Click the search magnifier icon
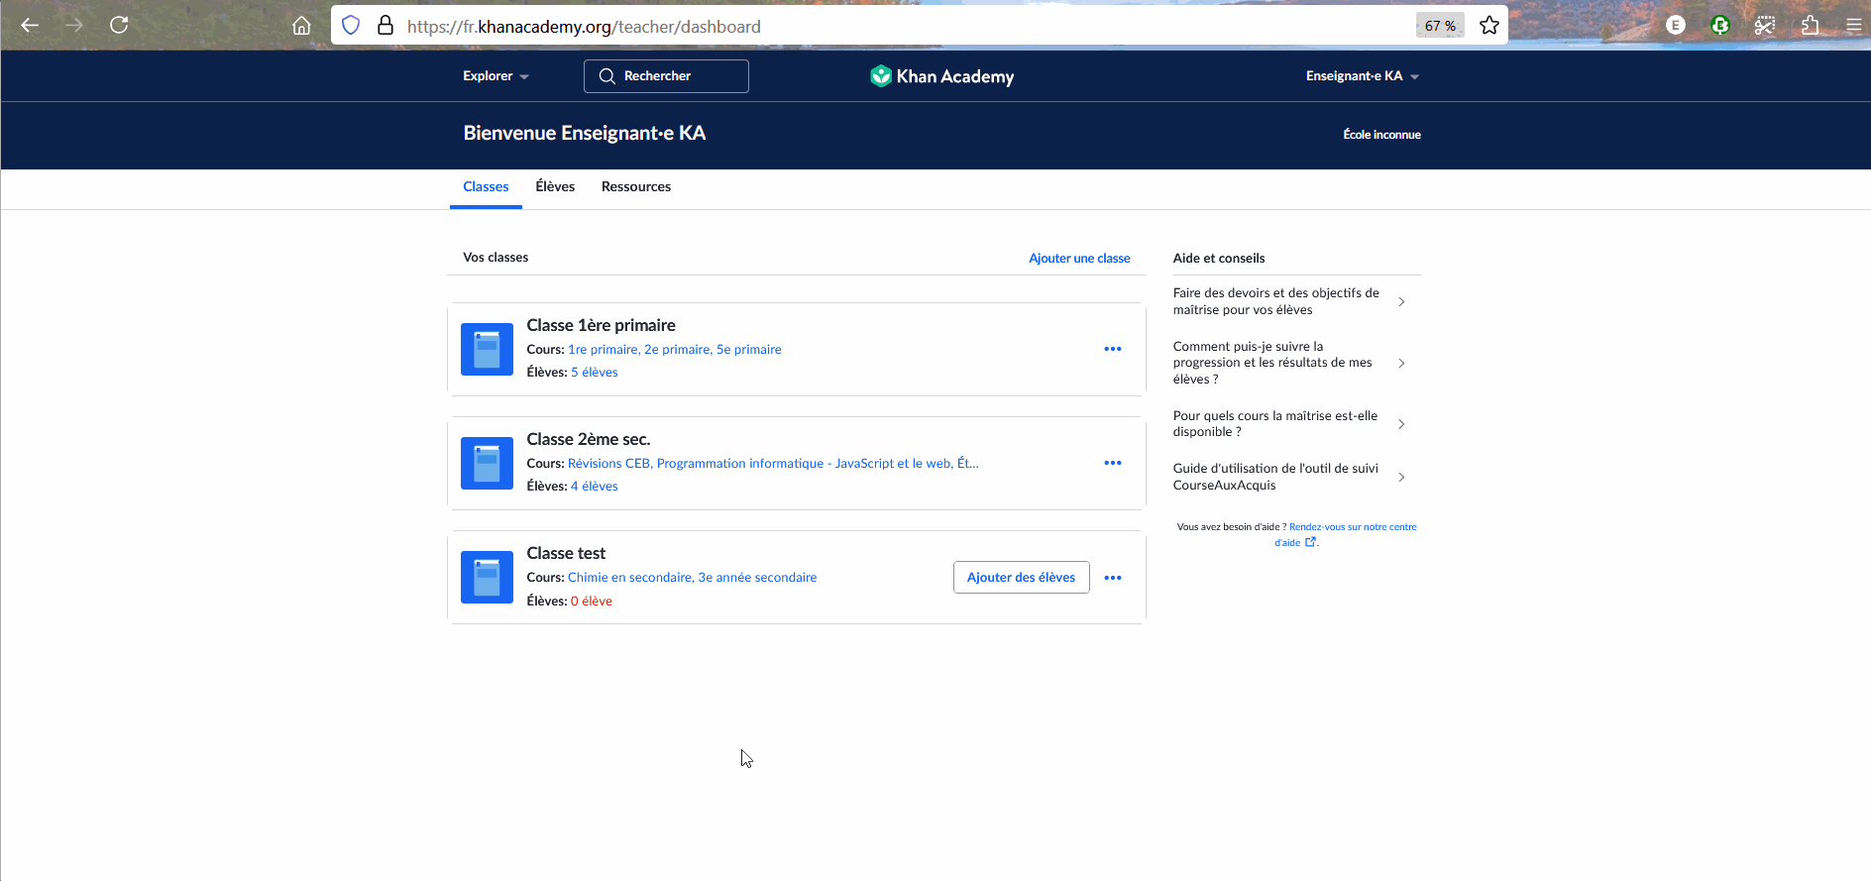The height and width of the screenshot is (881, 1871). (607, 76)
